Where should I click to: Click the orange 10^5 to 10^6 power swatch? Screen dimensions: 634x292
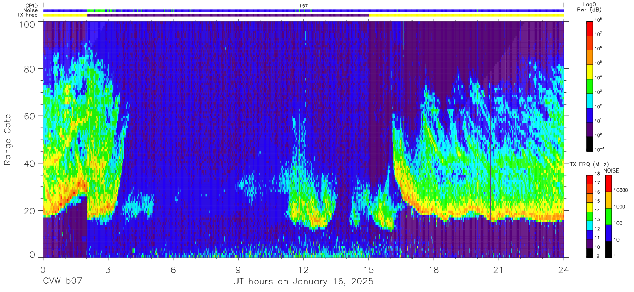coord(590,56)
